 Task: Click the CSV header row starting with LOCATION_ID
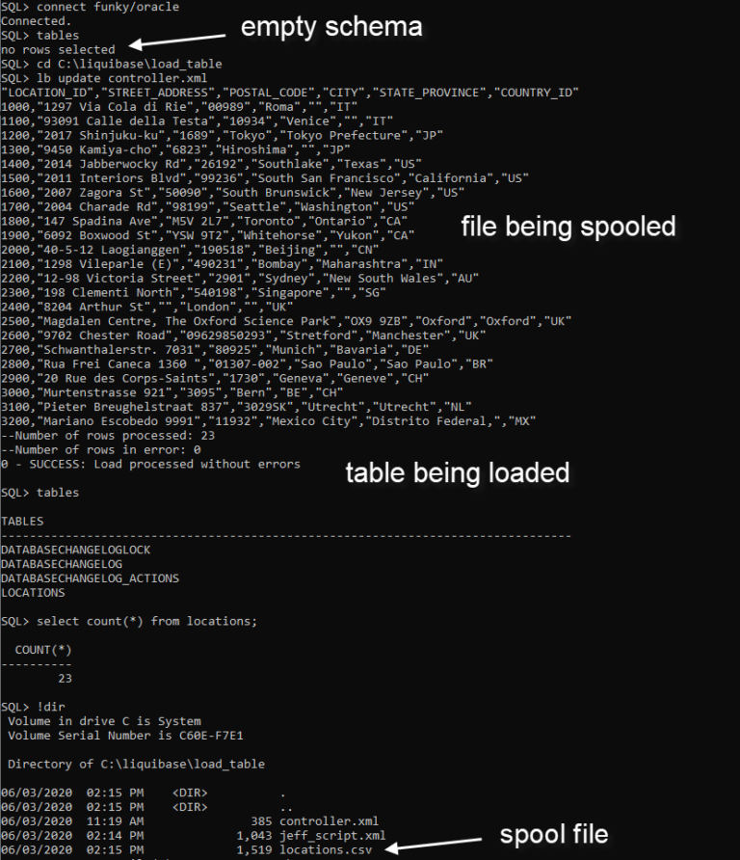290,93
